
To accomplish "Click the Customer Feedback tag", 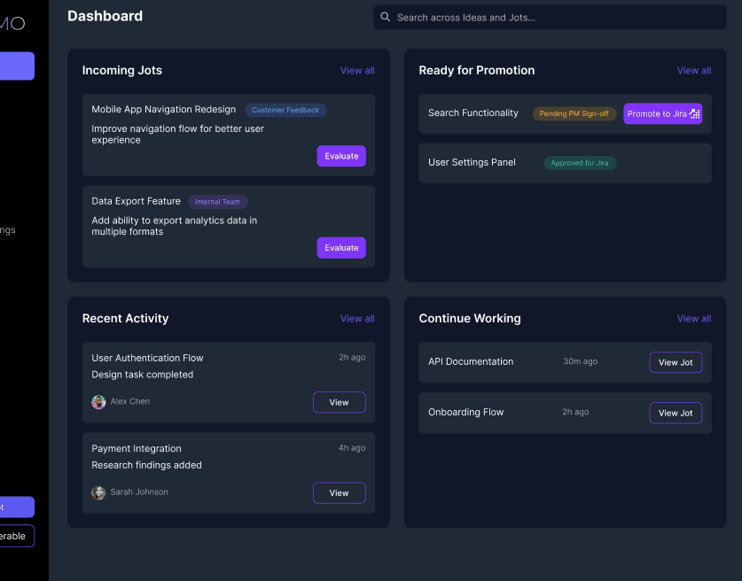I will [285, 111].
